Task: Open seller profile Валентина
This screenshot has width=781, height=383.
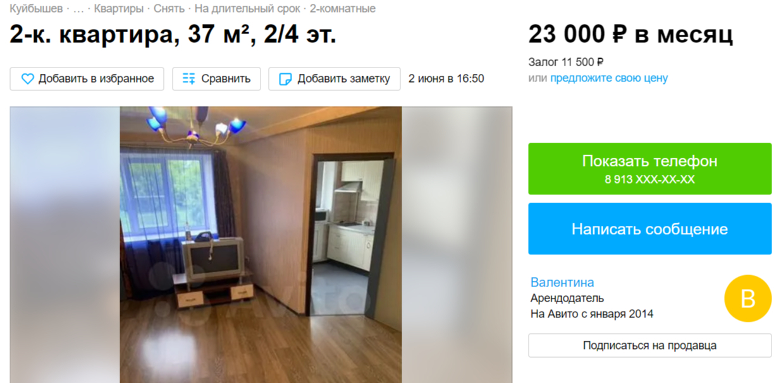Action: click(x=562, y=282)
